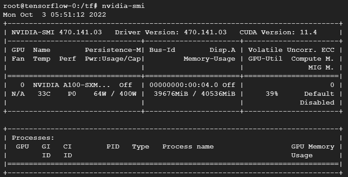Click the Driver Version 470.141.03 value

click(x=205, y=33)
